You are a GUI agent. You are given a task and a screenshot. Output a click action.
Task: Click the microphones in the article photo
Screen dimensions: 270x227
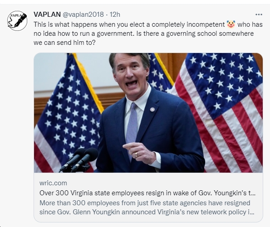(79, 160)
